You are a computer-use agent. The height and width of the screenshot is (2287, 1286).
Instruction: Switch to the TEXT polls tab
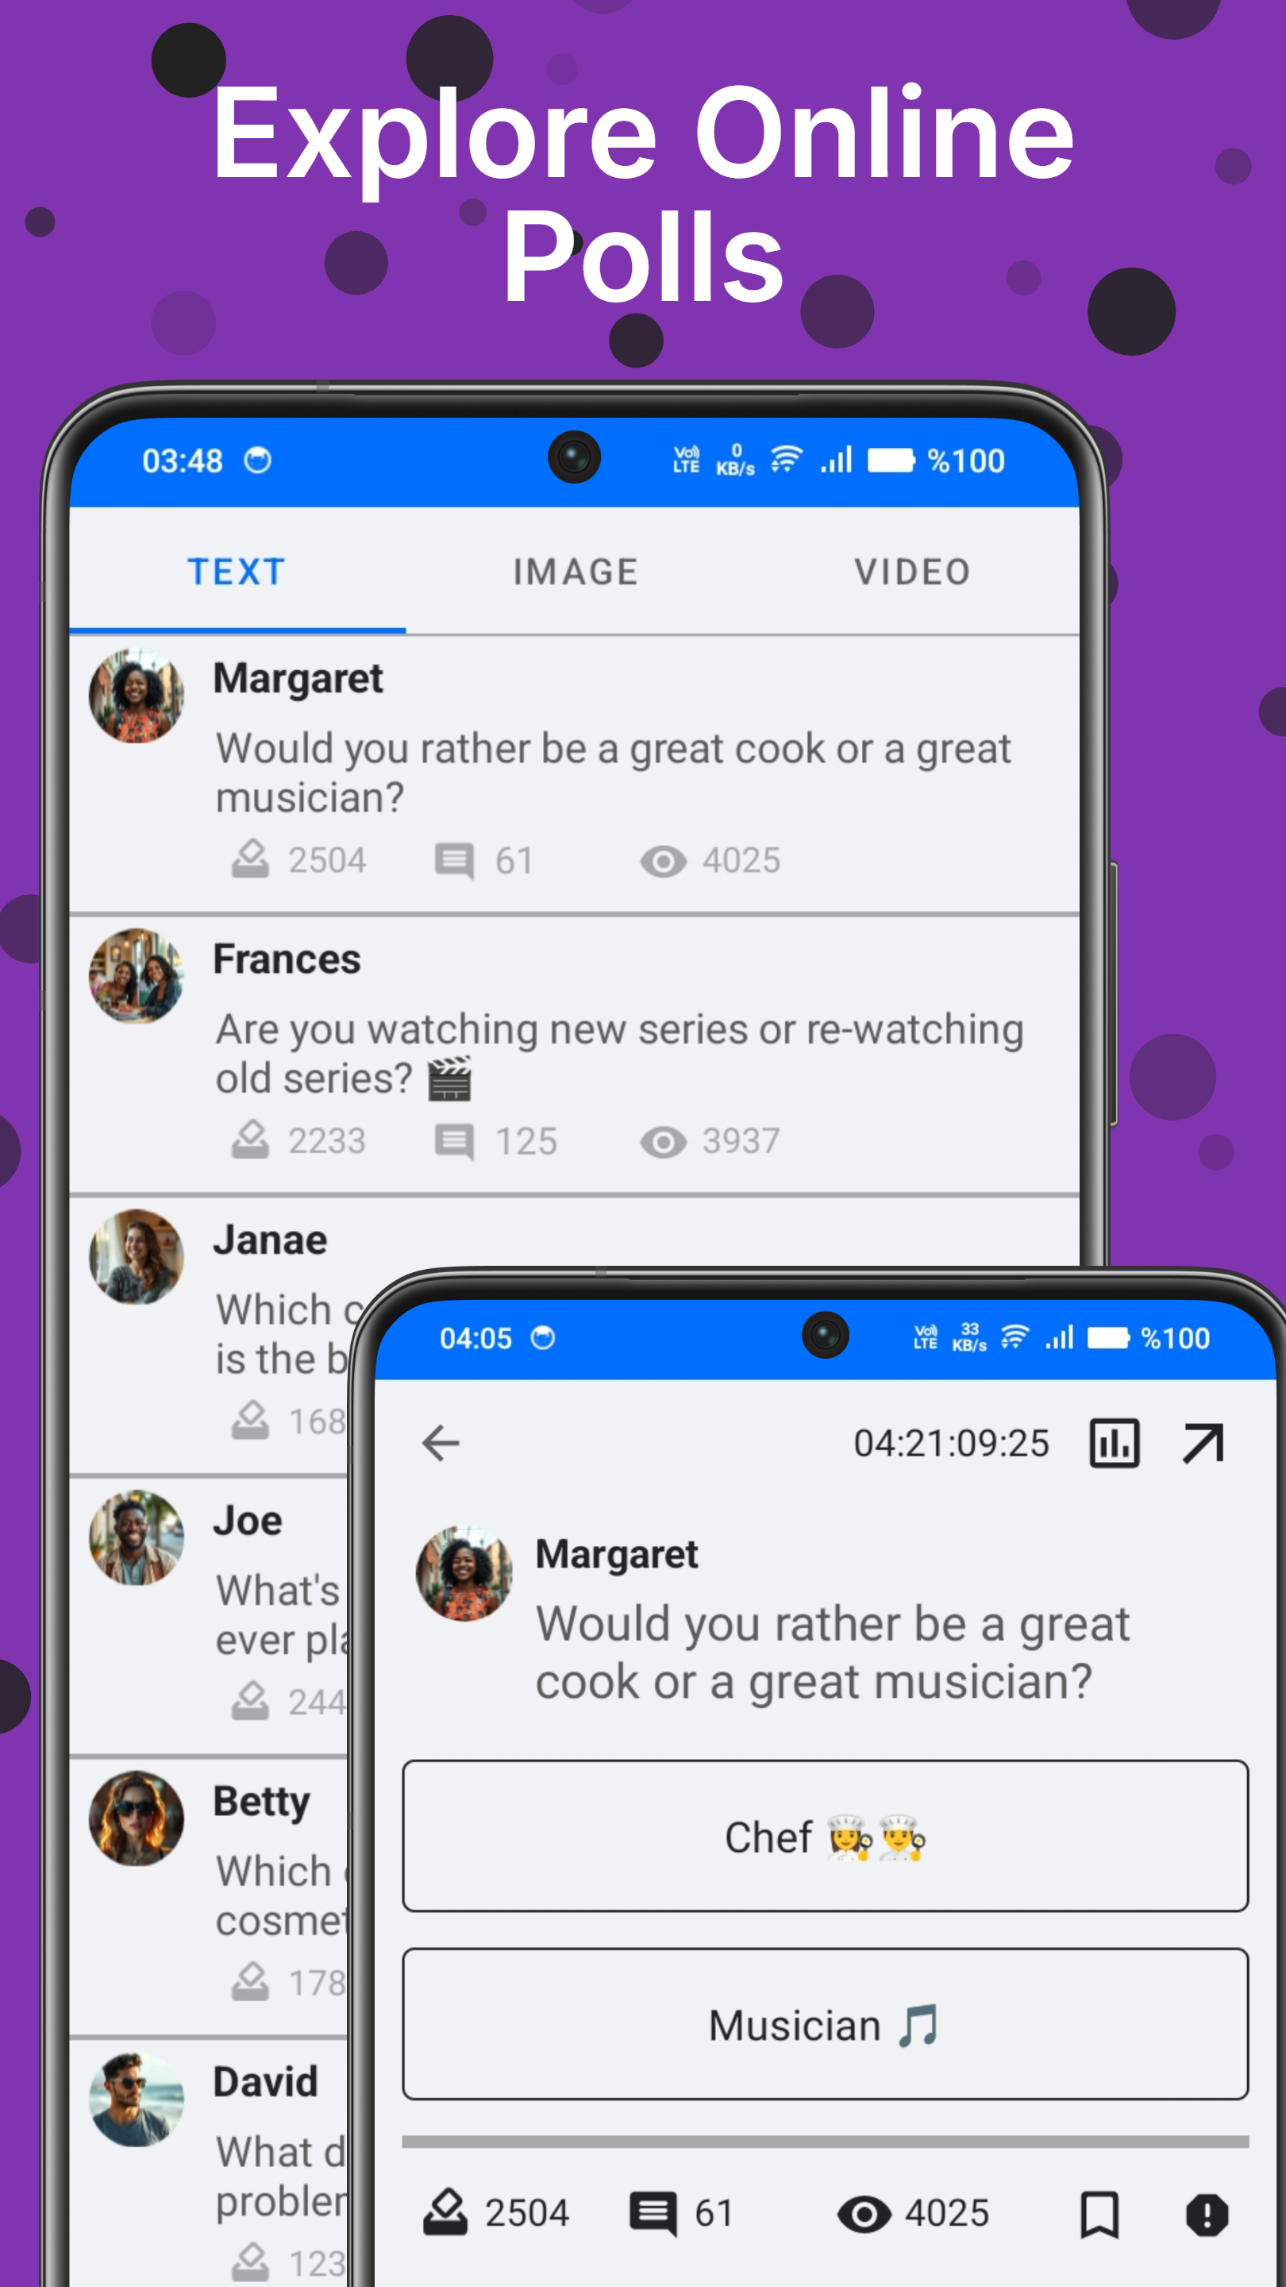(x=237, y=571)
